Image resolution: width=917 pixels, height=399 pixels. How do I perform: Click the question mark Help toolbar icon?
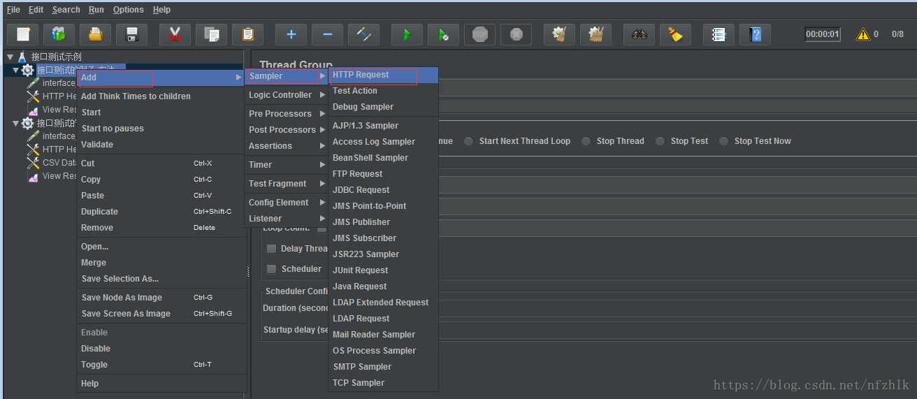(x=755, y=34)
